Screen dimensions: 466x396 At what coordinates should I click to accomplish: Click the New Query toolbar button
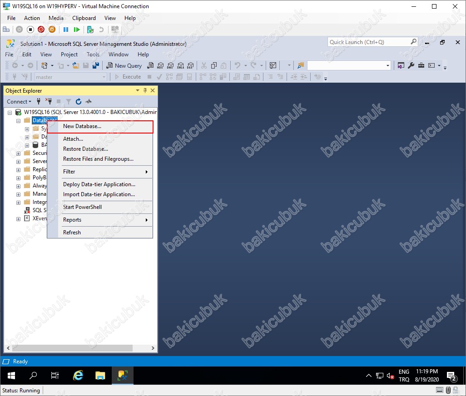[x=124, y=66]
